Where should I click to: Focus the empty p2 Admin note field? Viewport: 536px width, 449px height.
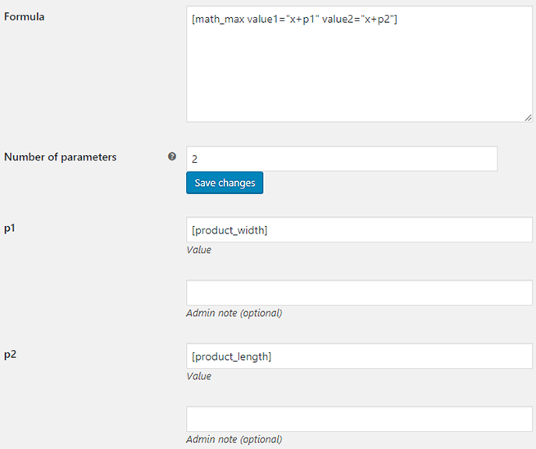[359, 420]
